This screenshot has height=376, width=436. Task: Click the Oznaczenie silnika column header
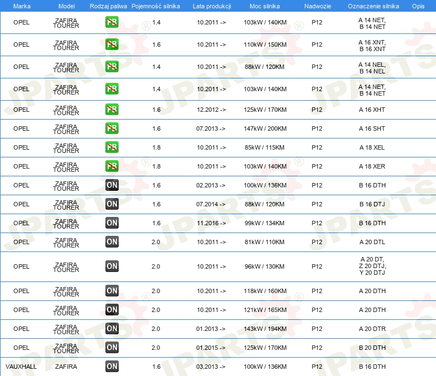[x=374, y=6]
